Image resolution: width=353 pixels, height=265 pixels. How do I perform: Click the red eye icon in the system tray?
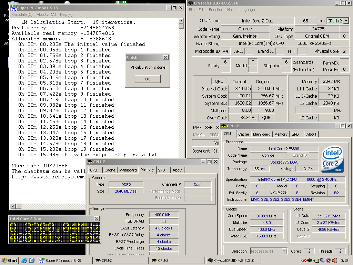tap(304, 261)
